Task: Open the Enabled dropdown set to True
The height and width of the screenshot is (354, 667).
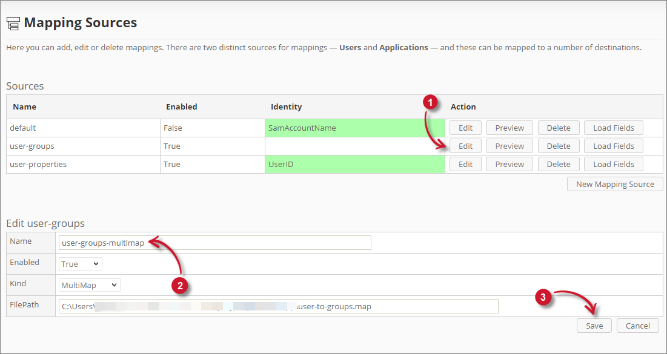Action: point(81,264)
